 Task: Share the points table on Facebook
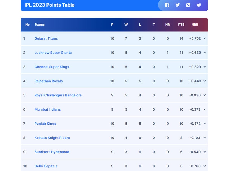click(x=167, y=5)
